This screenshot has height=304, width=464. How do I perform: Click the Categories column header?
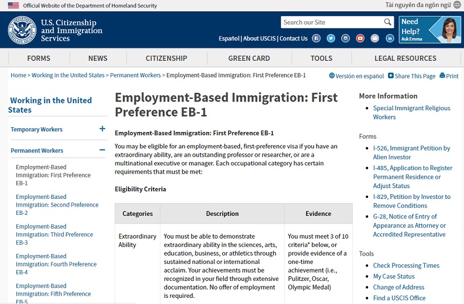click(138, 213)
